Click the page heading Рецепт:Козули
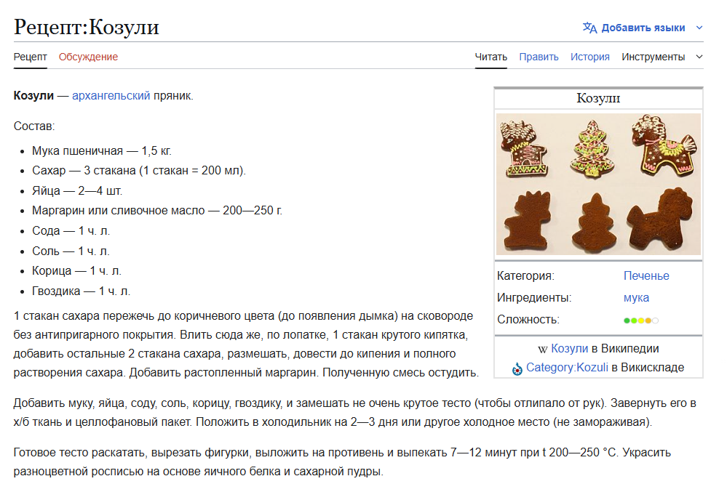Screen dimensions: 727x492 (x=87, y=26)
